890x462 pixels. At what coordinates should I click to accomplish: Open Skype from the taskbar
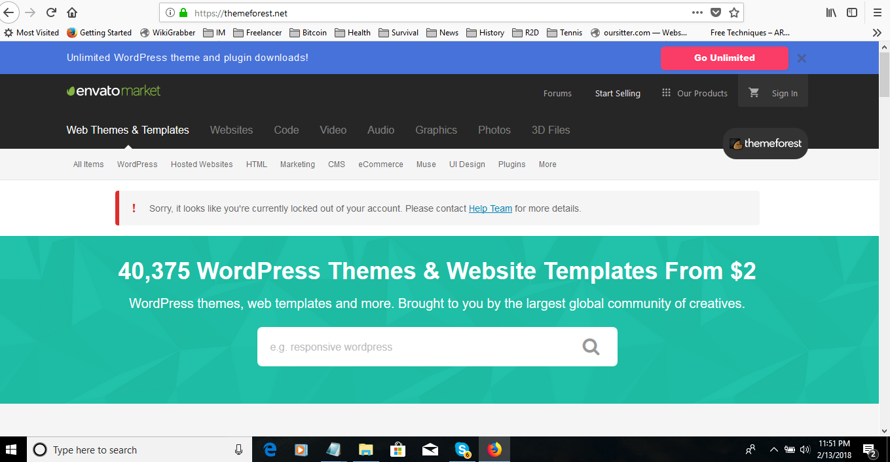pyautogui.click(x=463, y=450)
